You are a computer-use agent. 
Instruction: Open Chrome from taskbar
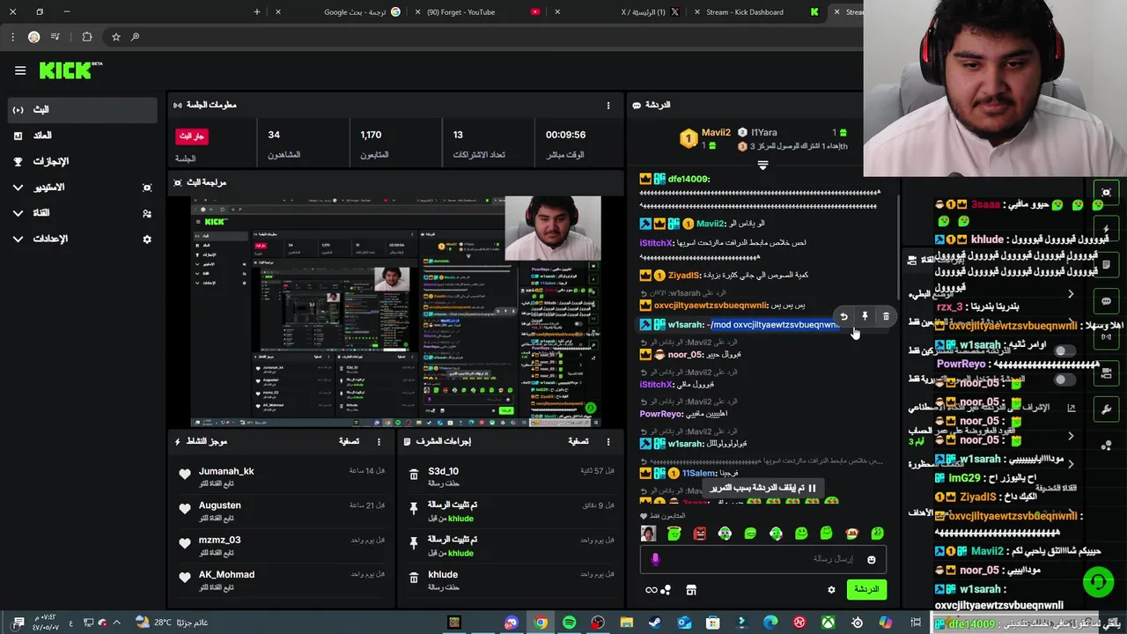point(540,623)
